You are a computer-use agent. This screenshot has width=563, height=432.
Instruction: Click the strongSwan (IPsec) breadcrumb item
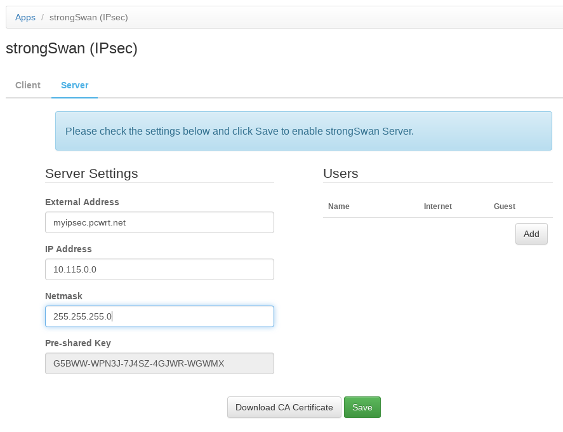pyautogui.click(x=89, y=17)
